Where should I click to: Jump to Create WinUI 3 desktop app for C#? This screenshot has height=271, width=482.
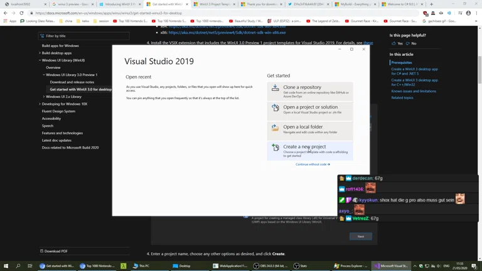point(414,72)
